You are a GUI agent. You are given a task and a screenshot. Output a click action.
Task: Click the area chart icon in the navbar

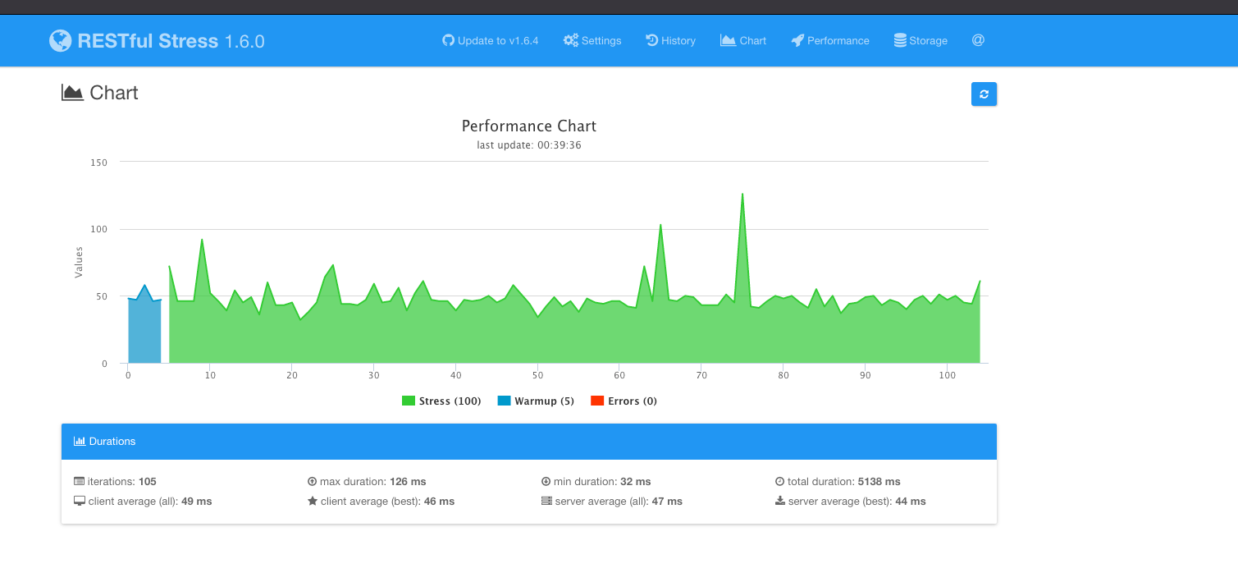tap(729, 40)
